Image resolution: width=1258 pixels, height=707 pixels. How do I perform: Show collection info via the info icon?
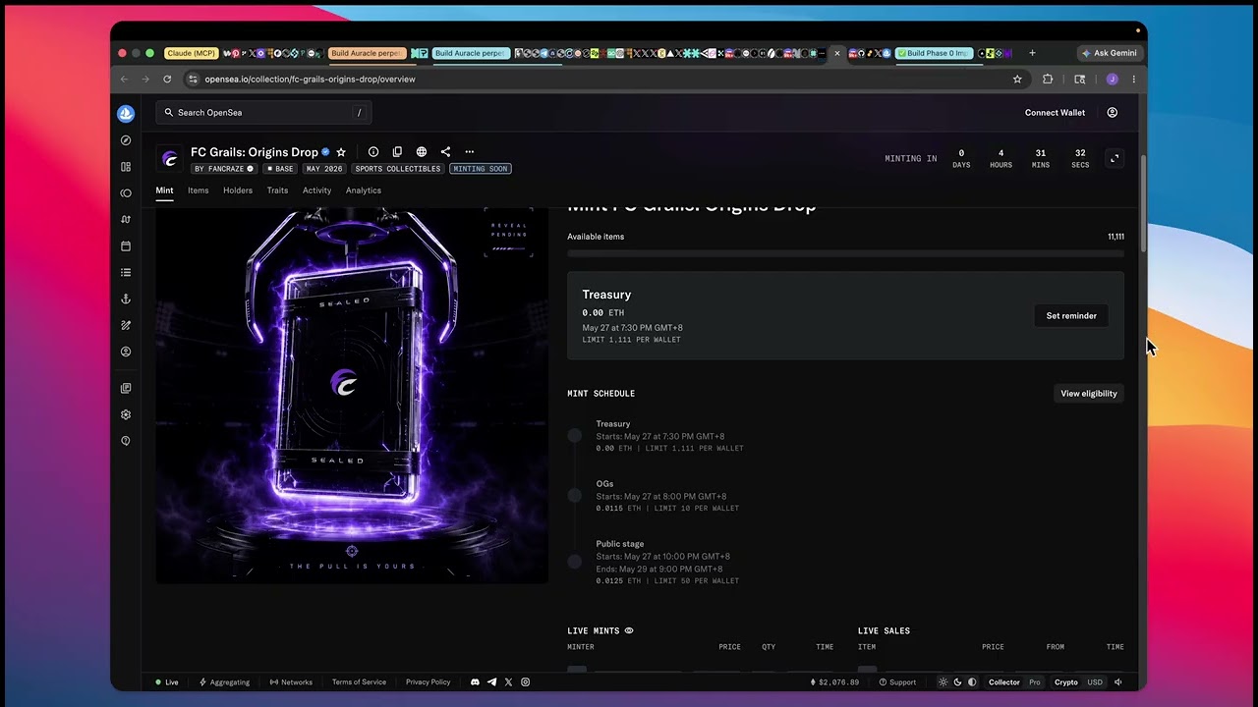pos(373,152)
